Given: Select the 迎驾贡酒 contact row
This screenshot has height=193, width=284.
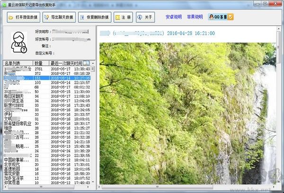Looking at the screenshot, I should tap(47, 183).
